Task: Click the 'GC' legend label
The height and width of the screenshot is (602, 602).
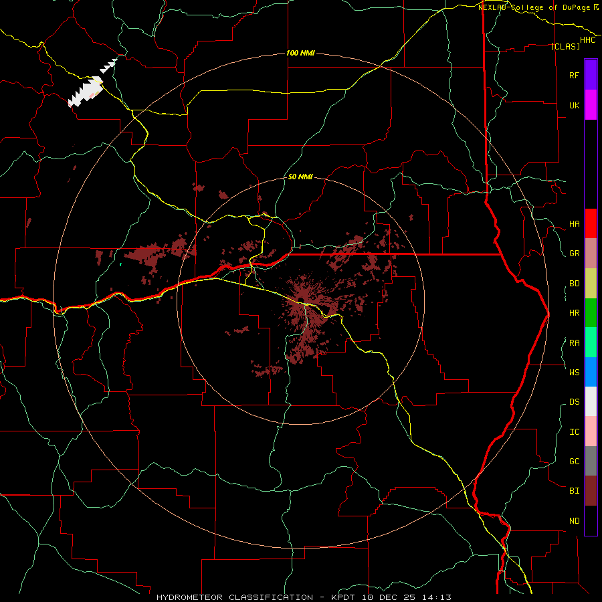Action: (x=574, y=461)
